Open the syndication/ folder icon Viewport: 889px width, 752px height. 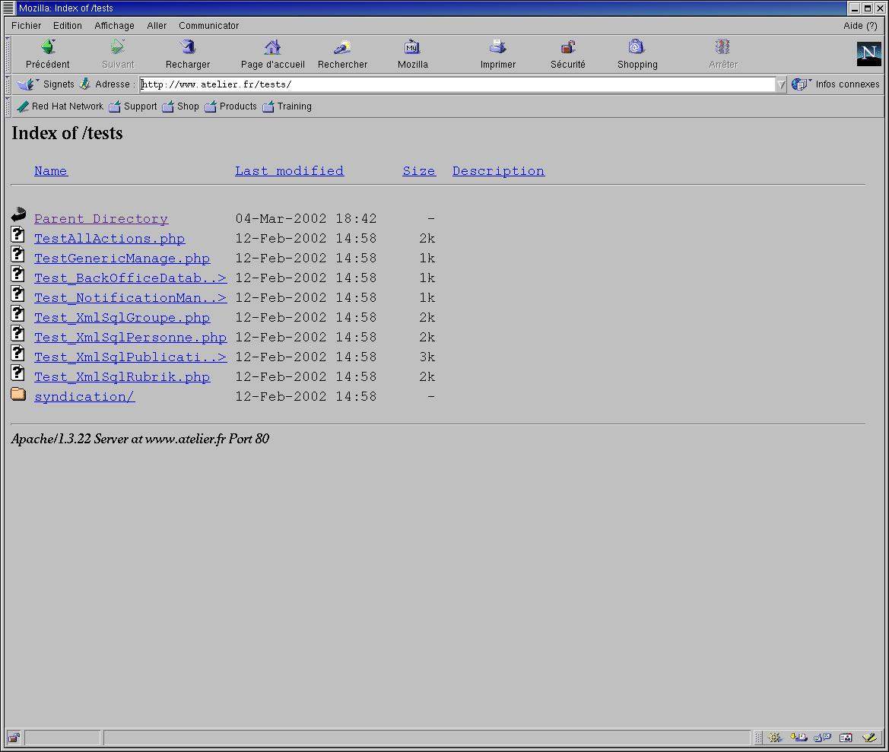tap(18, 395)
